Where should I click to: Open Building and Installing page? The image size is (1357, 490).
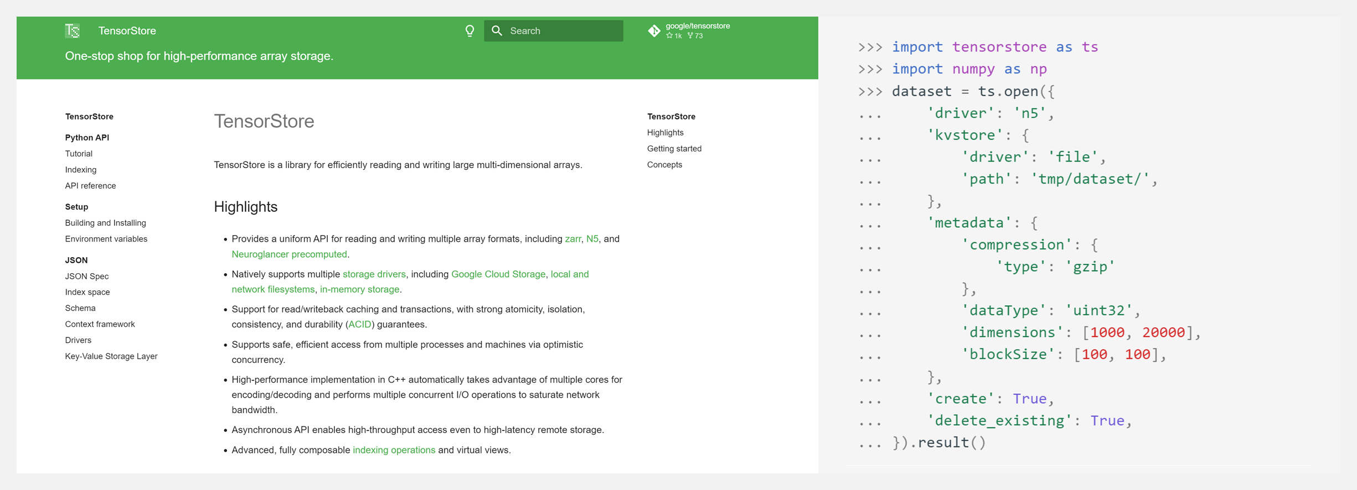tap(106, 223)
